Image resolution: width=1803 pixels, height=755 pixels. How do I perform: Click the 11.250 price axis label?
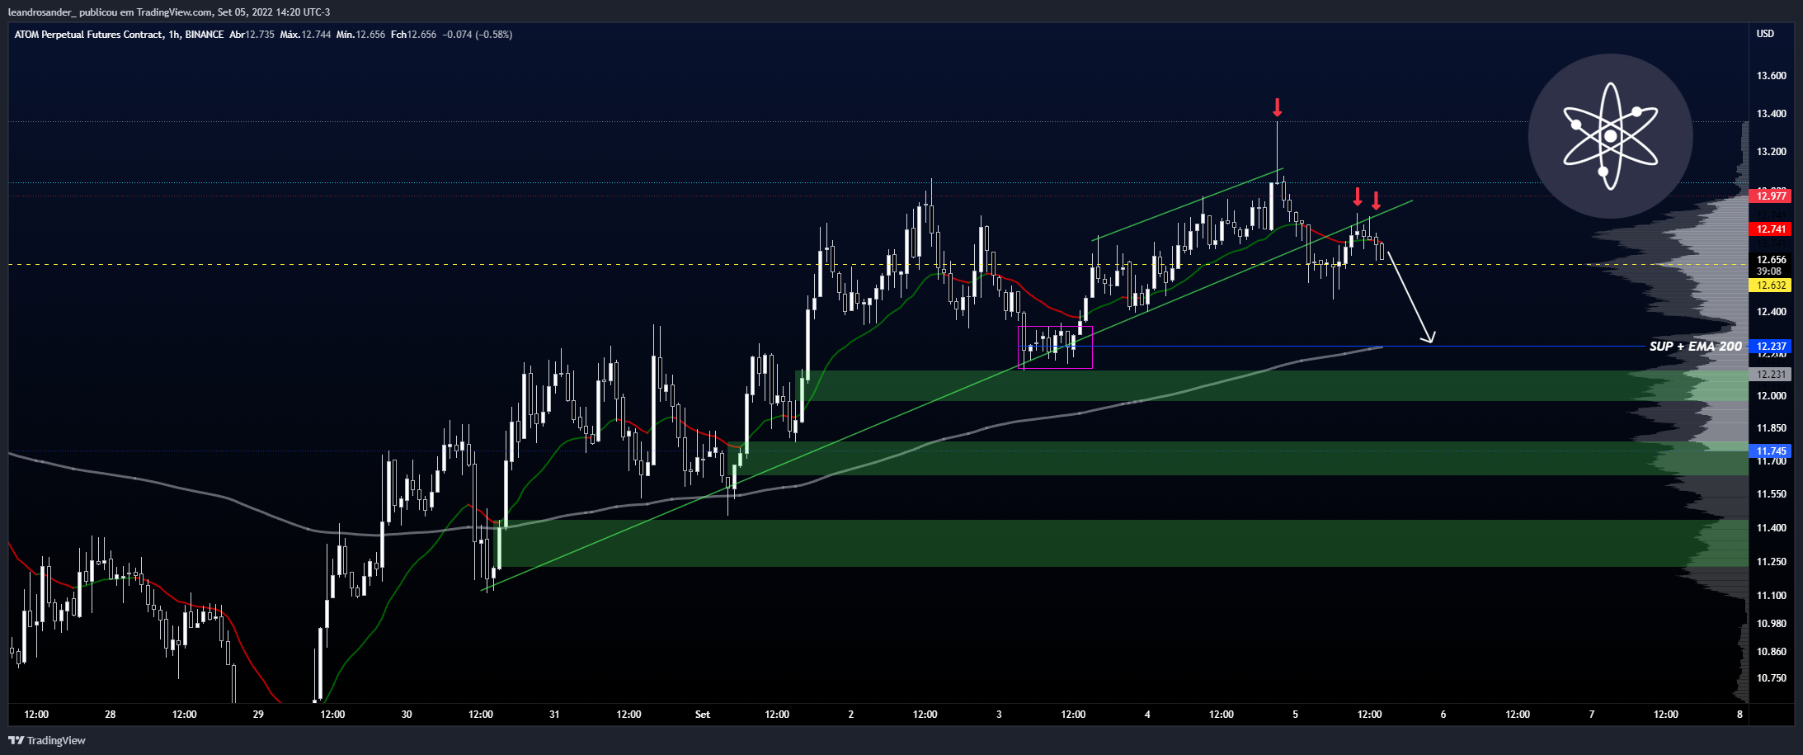point(1771,562)
